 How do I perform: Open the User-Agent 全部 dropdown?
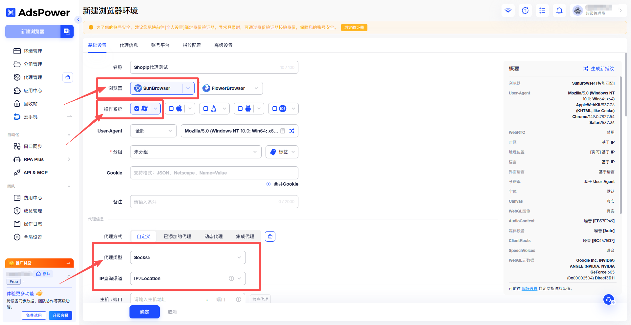click(x=153, y=131)
